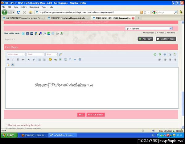The image size is (185, 144).
Task: Go to Firefox home page icon
Action: pyautogui.click(x=31, y=12)
